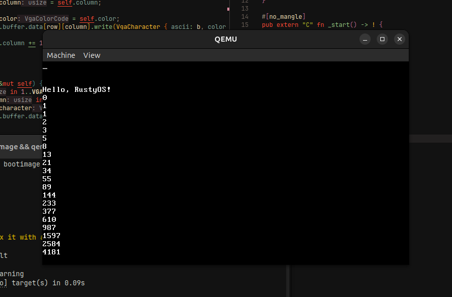Click the number 13 in QEMU output
Viewport: 452px width, 297px height.
[x=47, y=154]
